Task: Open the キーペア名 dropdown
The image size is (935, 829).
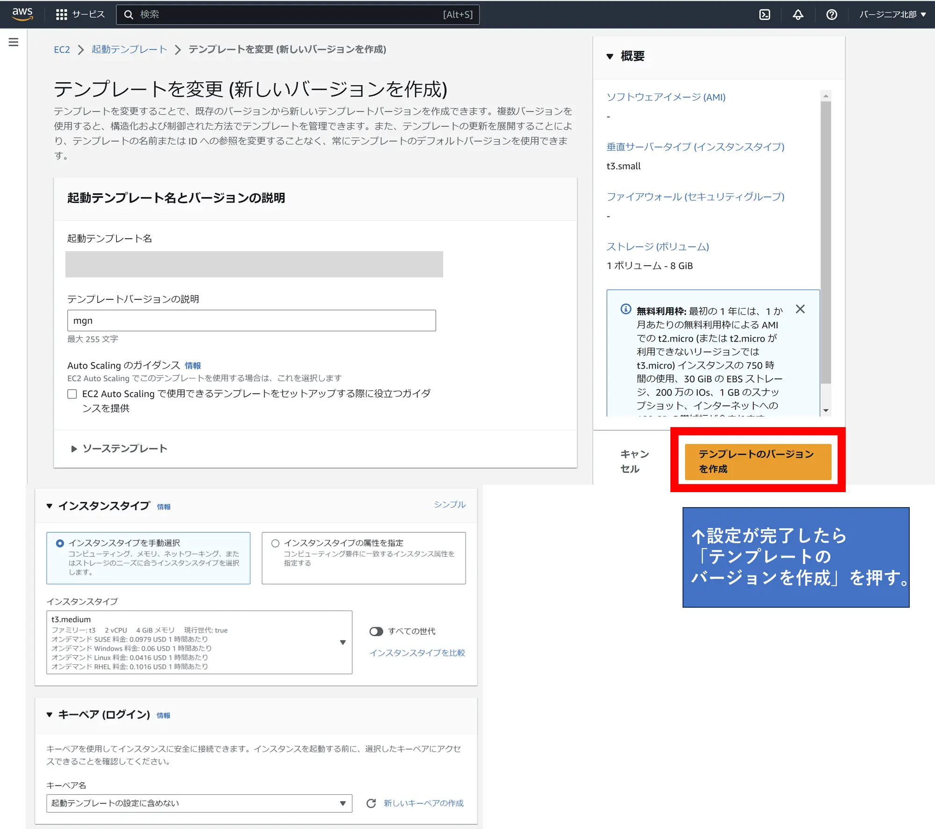Action: coord(199,803)
